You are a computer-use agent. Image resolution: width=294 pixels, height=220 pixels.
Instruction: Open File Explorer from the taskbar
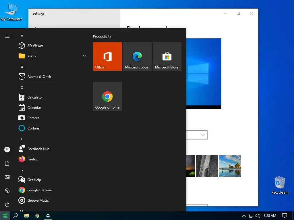pos(27,216)
